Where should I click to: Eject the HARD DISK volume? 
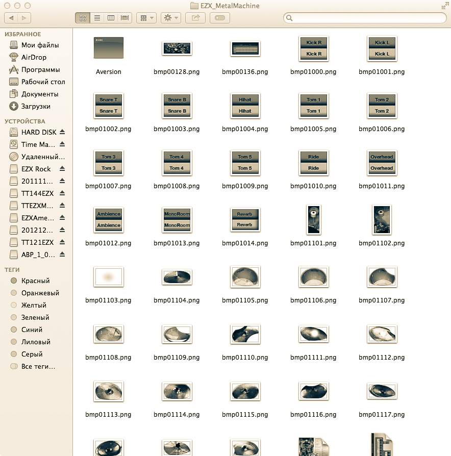click(62, 132)
